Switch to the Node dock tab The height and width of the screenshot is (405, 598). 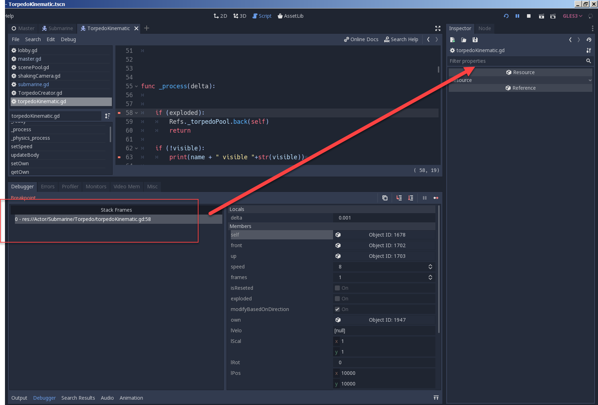coord(485,28)
